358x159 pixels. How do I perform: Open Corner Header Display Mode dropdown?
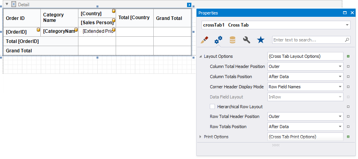point(340,87)
